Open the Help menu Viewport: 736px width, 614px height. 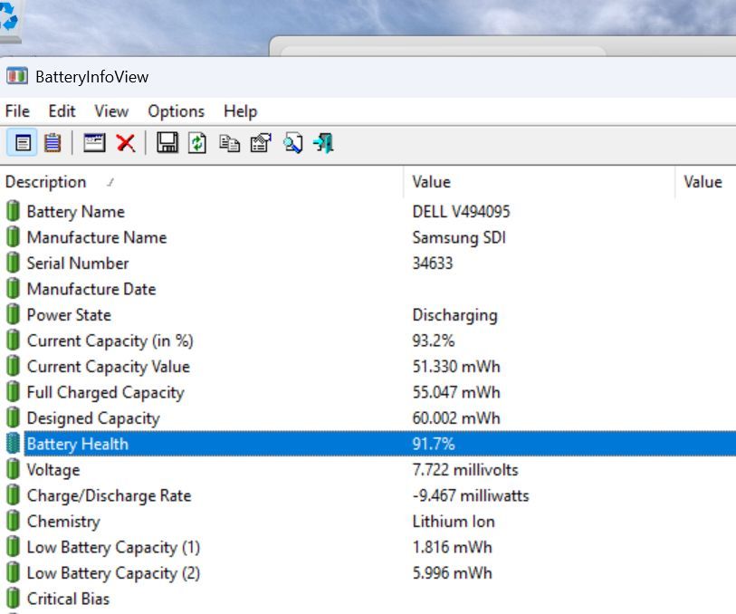240,111
